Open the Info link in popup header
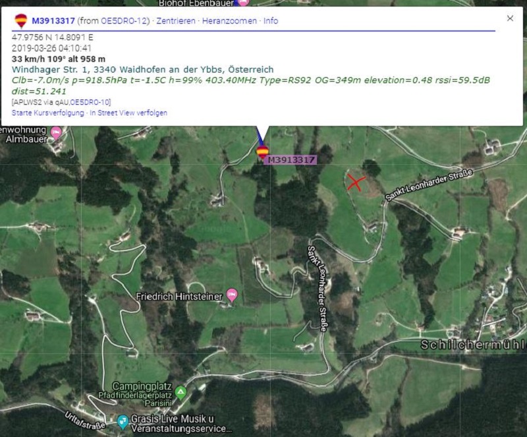Image resolution: width=527 pixels, height=437 pixels. click(271, 21)
